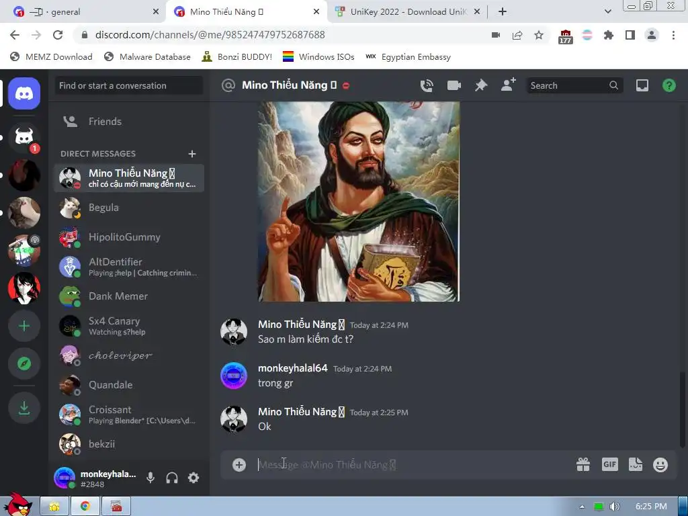Add friends to this DM

[x=508, y=85]
